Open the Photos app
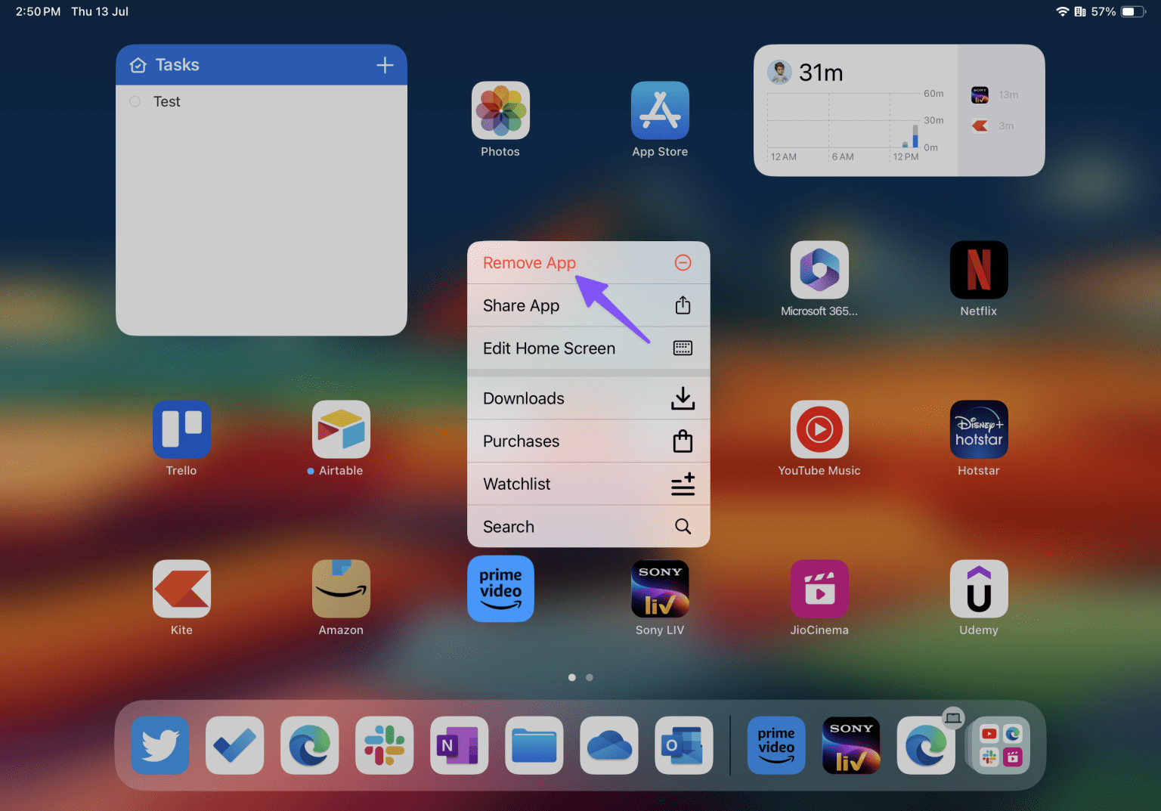 500,111
